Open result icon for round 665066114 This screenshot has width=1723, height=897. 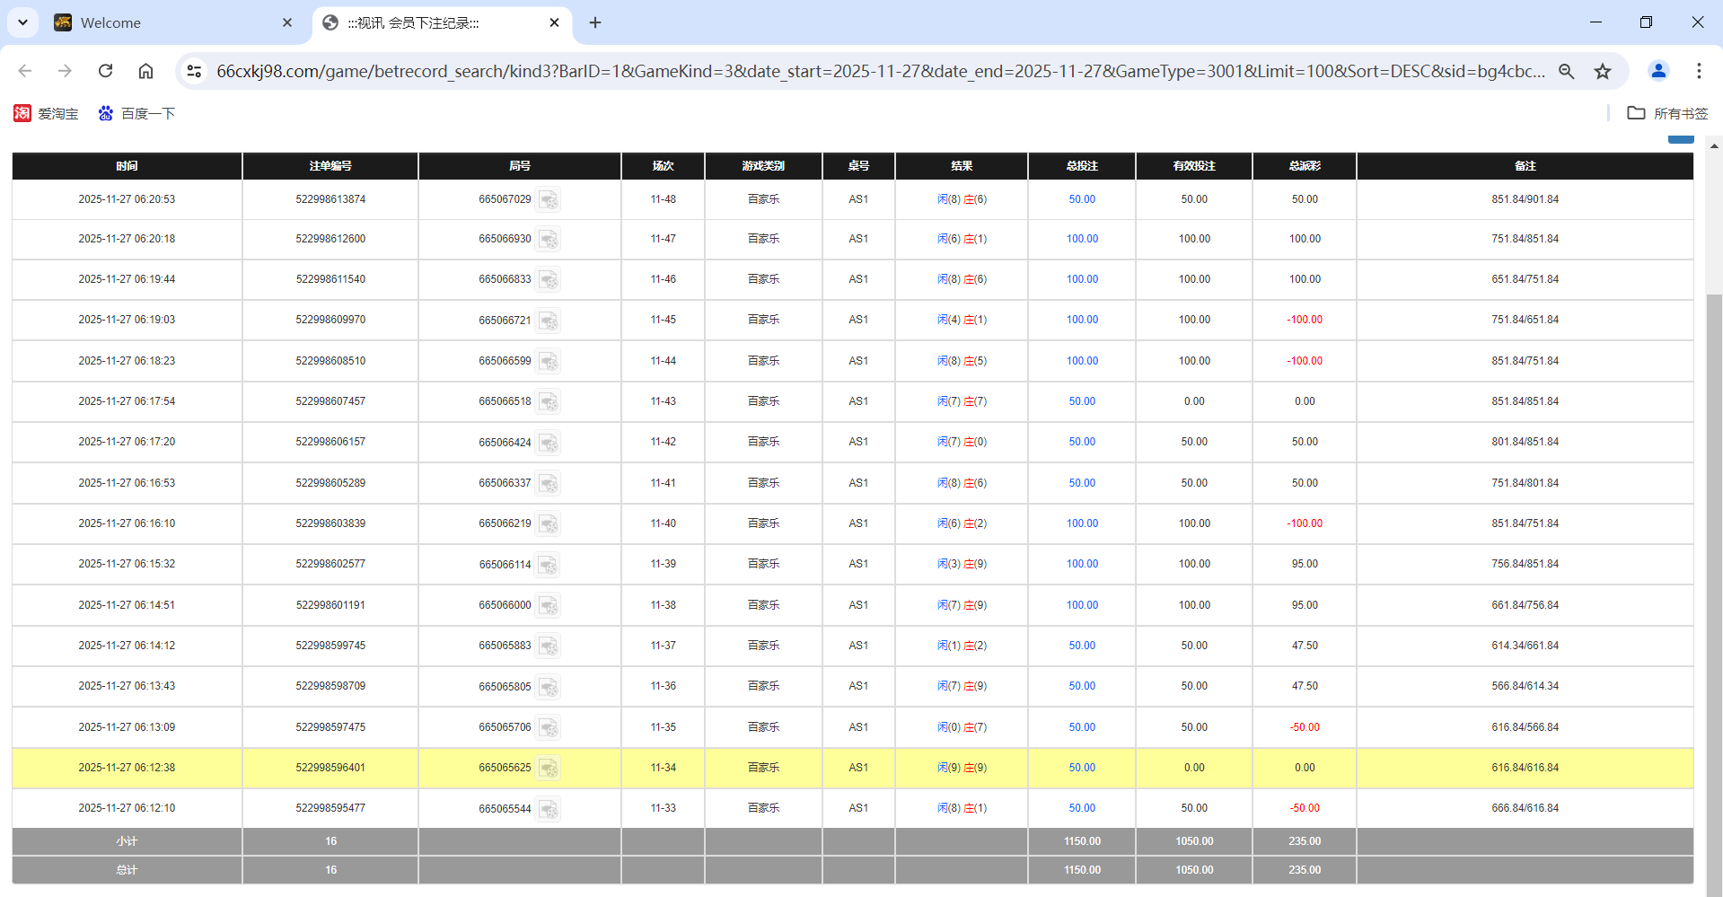coord(549,565)
